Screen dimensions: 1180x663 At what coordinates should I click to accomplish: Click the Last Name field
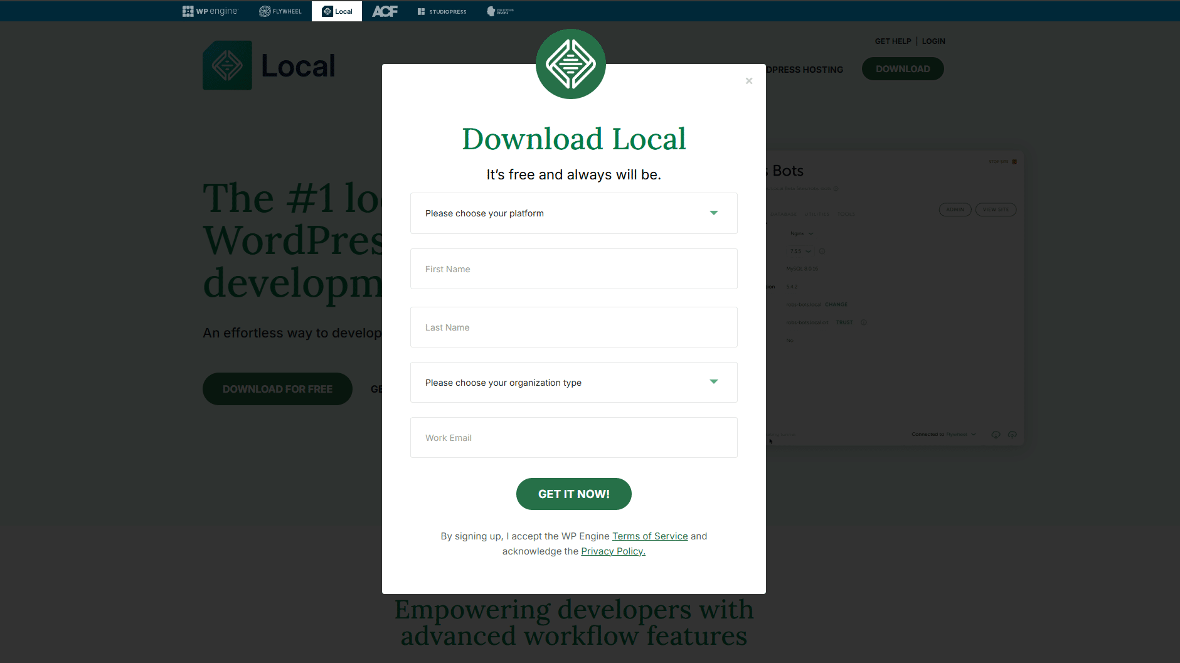click(573, 327)
